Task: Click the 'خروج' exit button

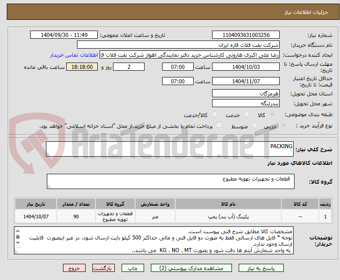Action: click(74, 268)
